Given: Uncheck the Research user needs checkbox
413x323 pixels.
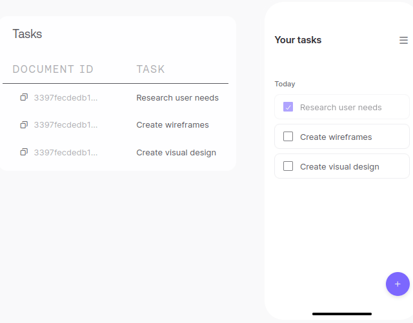Looking at the screenshot, I should pos(288,107).
